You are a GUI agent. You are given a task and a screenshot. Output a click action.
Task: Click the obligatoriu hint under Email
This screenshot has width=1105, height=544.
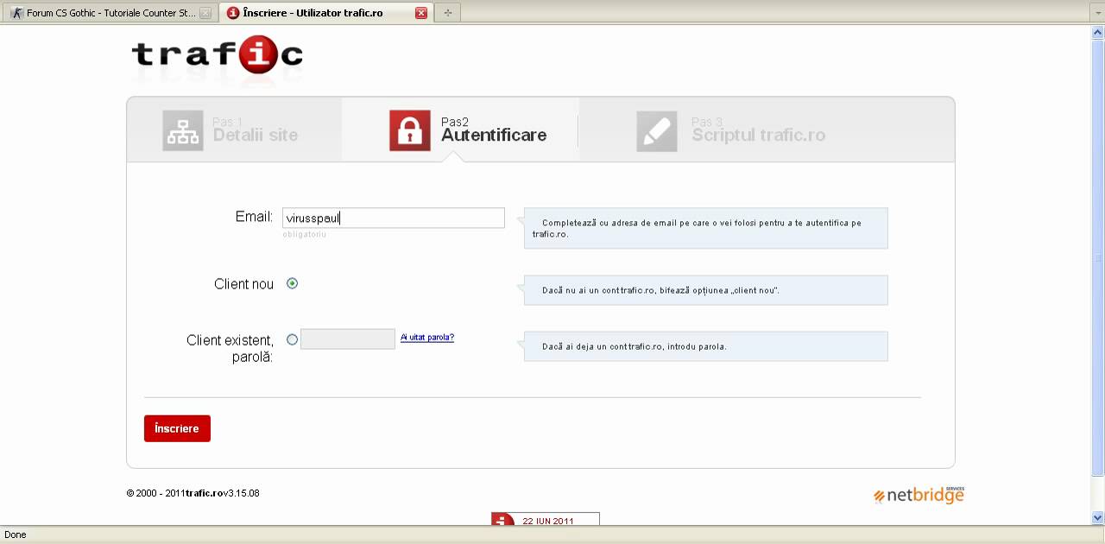coord(304,235)
